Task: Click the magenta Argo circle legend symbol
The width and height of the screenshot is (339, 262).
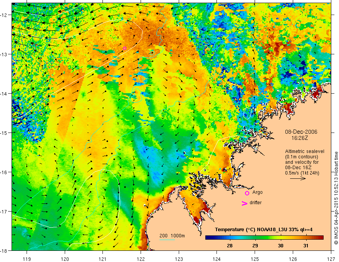Action: (x=247, y=193)
